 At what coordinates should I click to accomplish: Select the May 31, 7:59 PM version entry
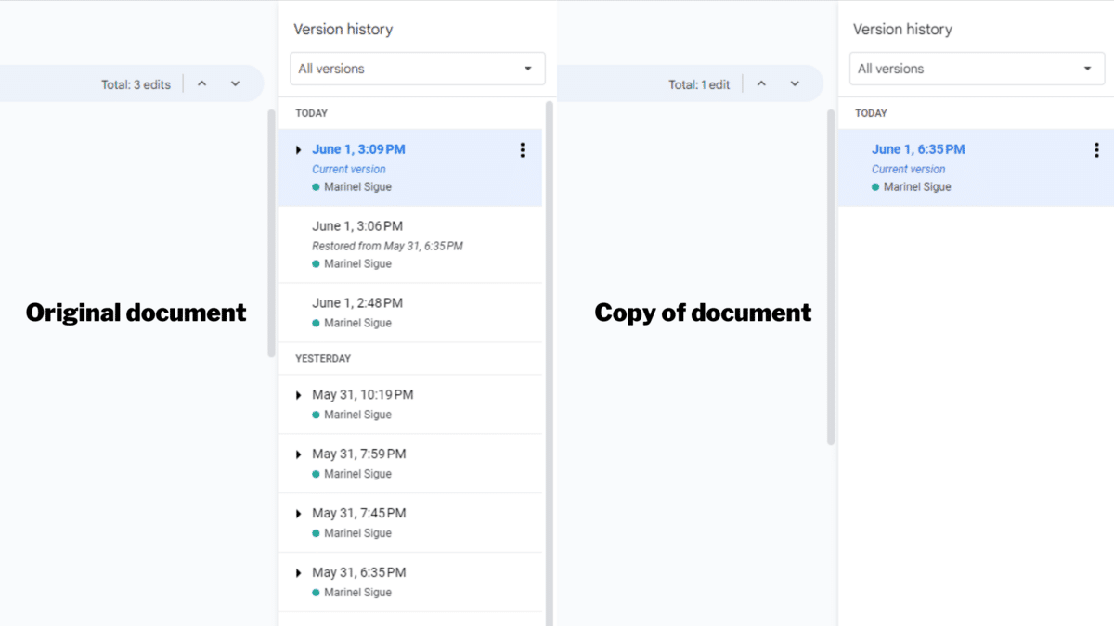410,464
